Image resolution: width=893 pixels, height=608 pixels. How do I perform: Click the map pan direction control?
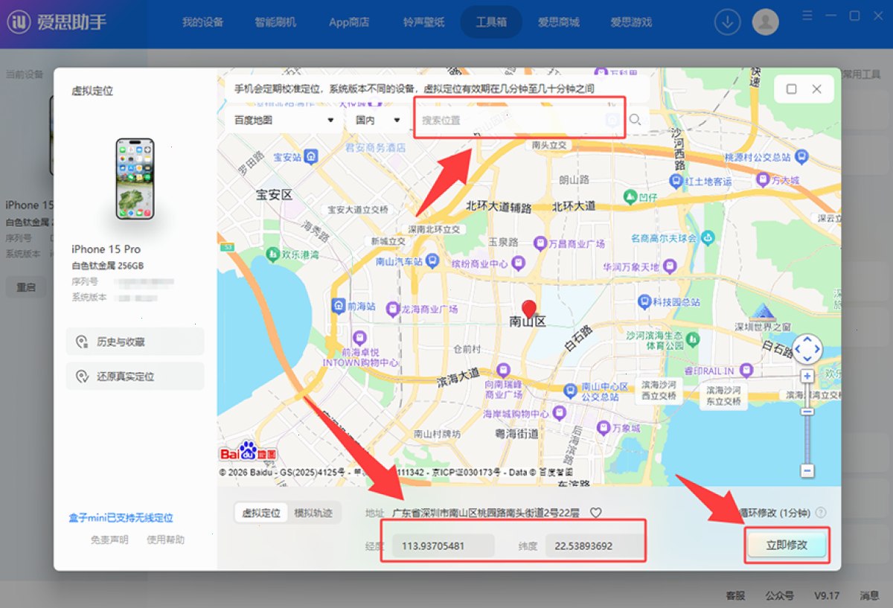(x=807, y=348)
